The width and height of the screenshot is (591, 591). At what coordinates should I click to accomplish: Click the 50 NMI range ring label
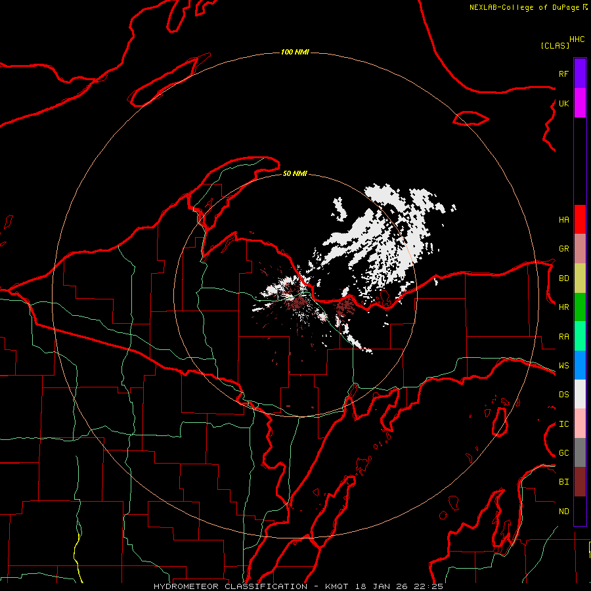pyautogui.click(x=295, y=173)
